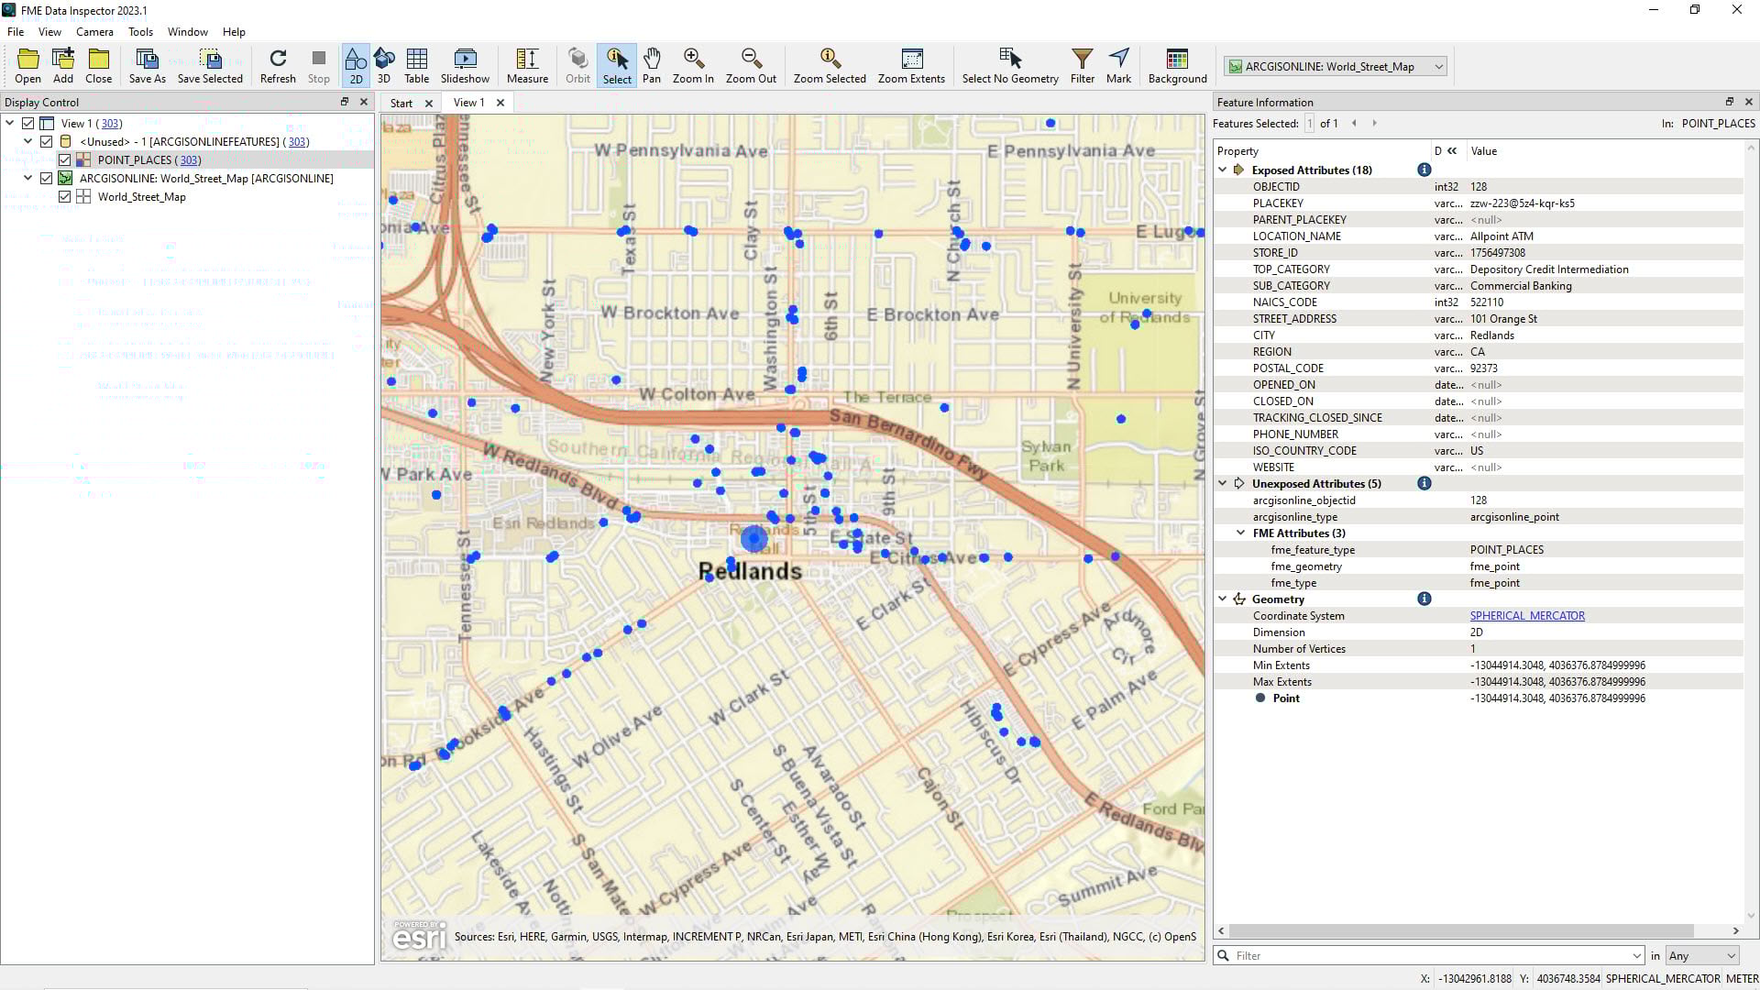Click the Zoom Out tool
This screenshot has height=990, width=1760.
coord(751,66)
